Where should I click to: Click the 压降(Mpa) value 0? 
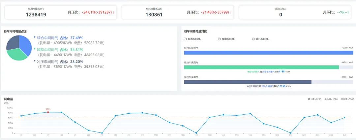pyautogui.click(x=281, y=14)
